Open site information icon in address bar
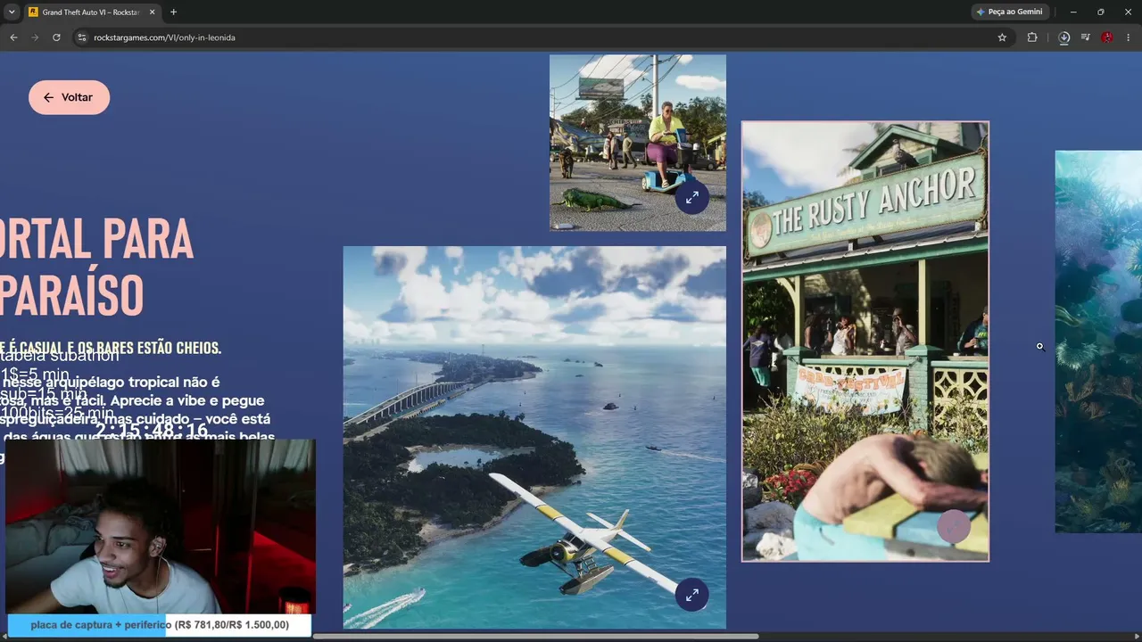Image resolution: width=1142 pixels, height=642 pixels. click(x=82, y=37)
